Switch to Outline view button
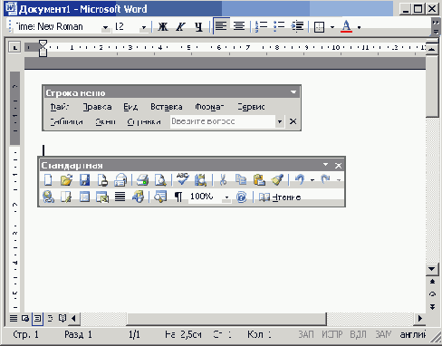The image size is (442, 346). pyautogui.click(x=50, y=318)
